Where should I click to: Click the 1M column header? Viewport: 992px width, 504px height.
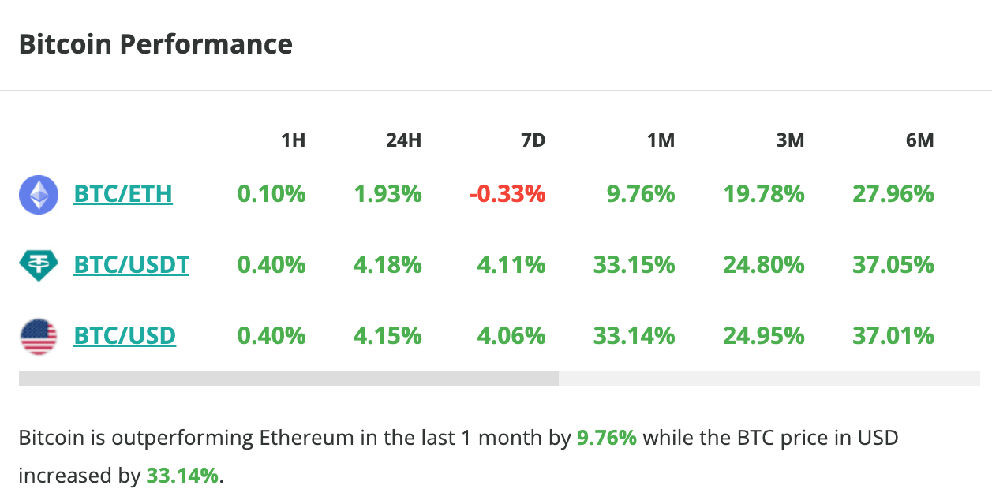661,141
